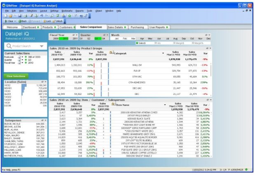
Task: Switch to the Dashboard tab
Action: pos(31,27)
